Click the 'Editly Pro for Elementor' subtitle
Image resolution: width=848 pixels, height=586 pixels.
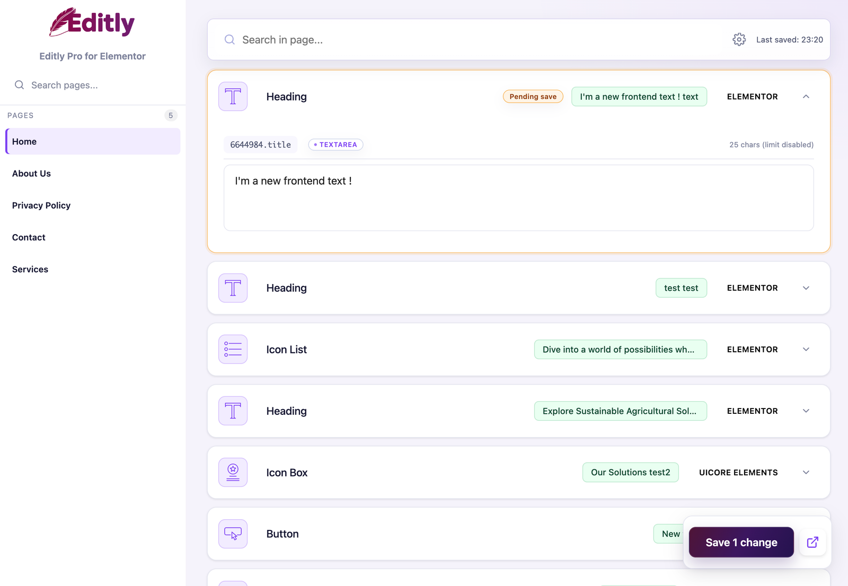pos(92,56)
